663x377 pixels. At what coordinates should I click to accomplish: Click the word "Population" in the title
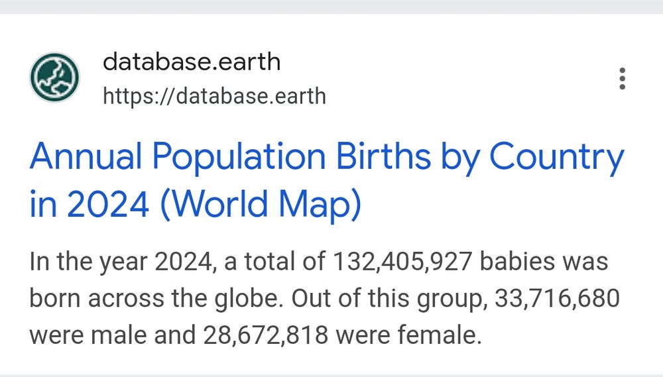pos(239,157)
